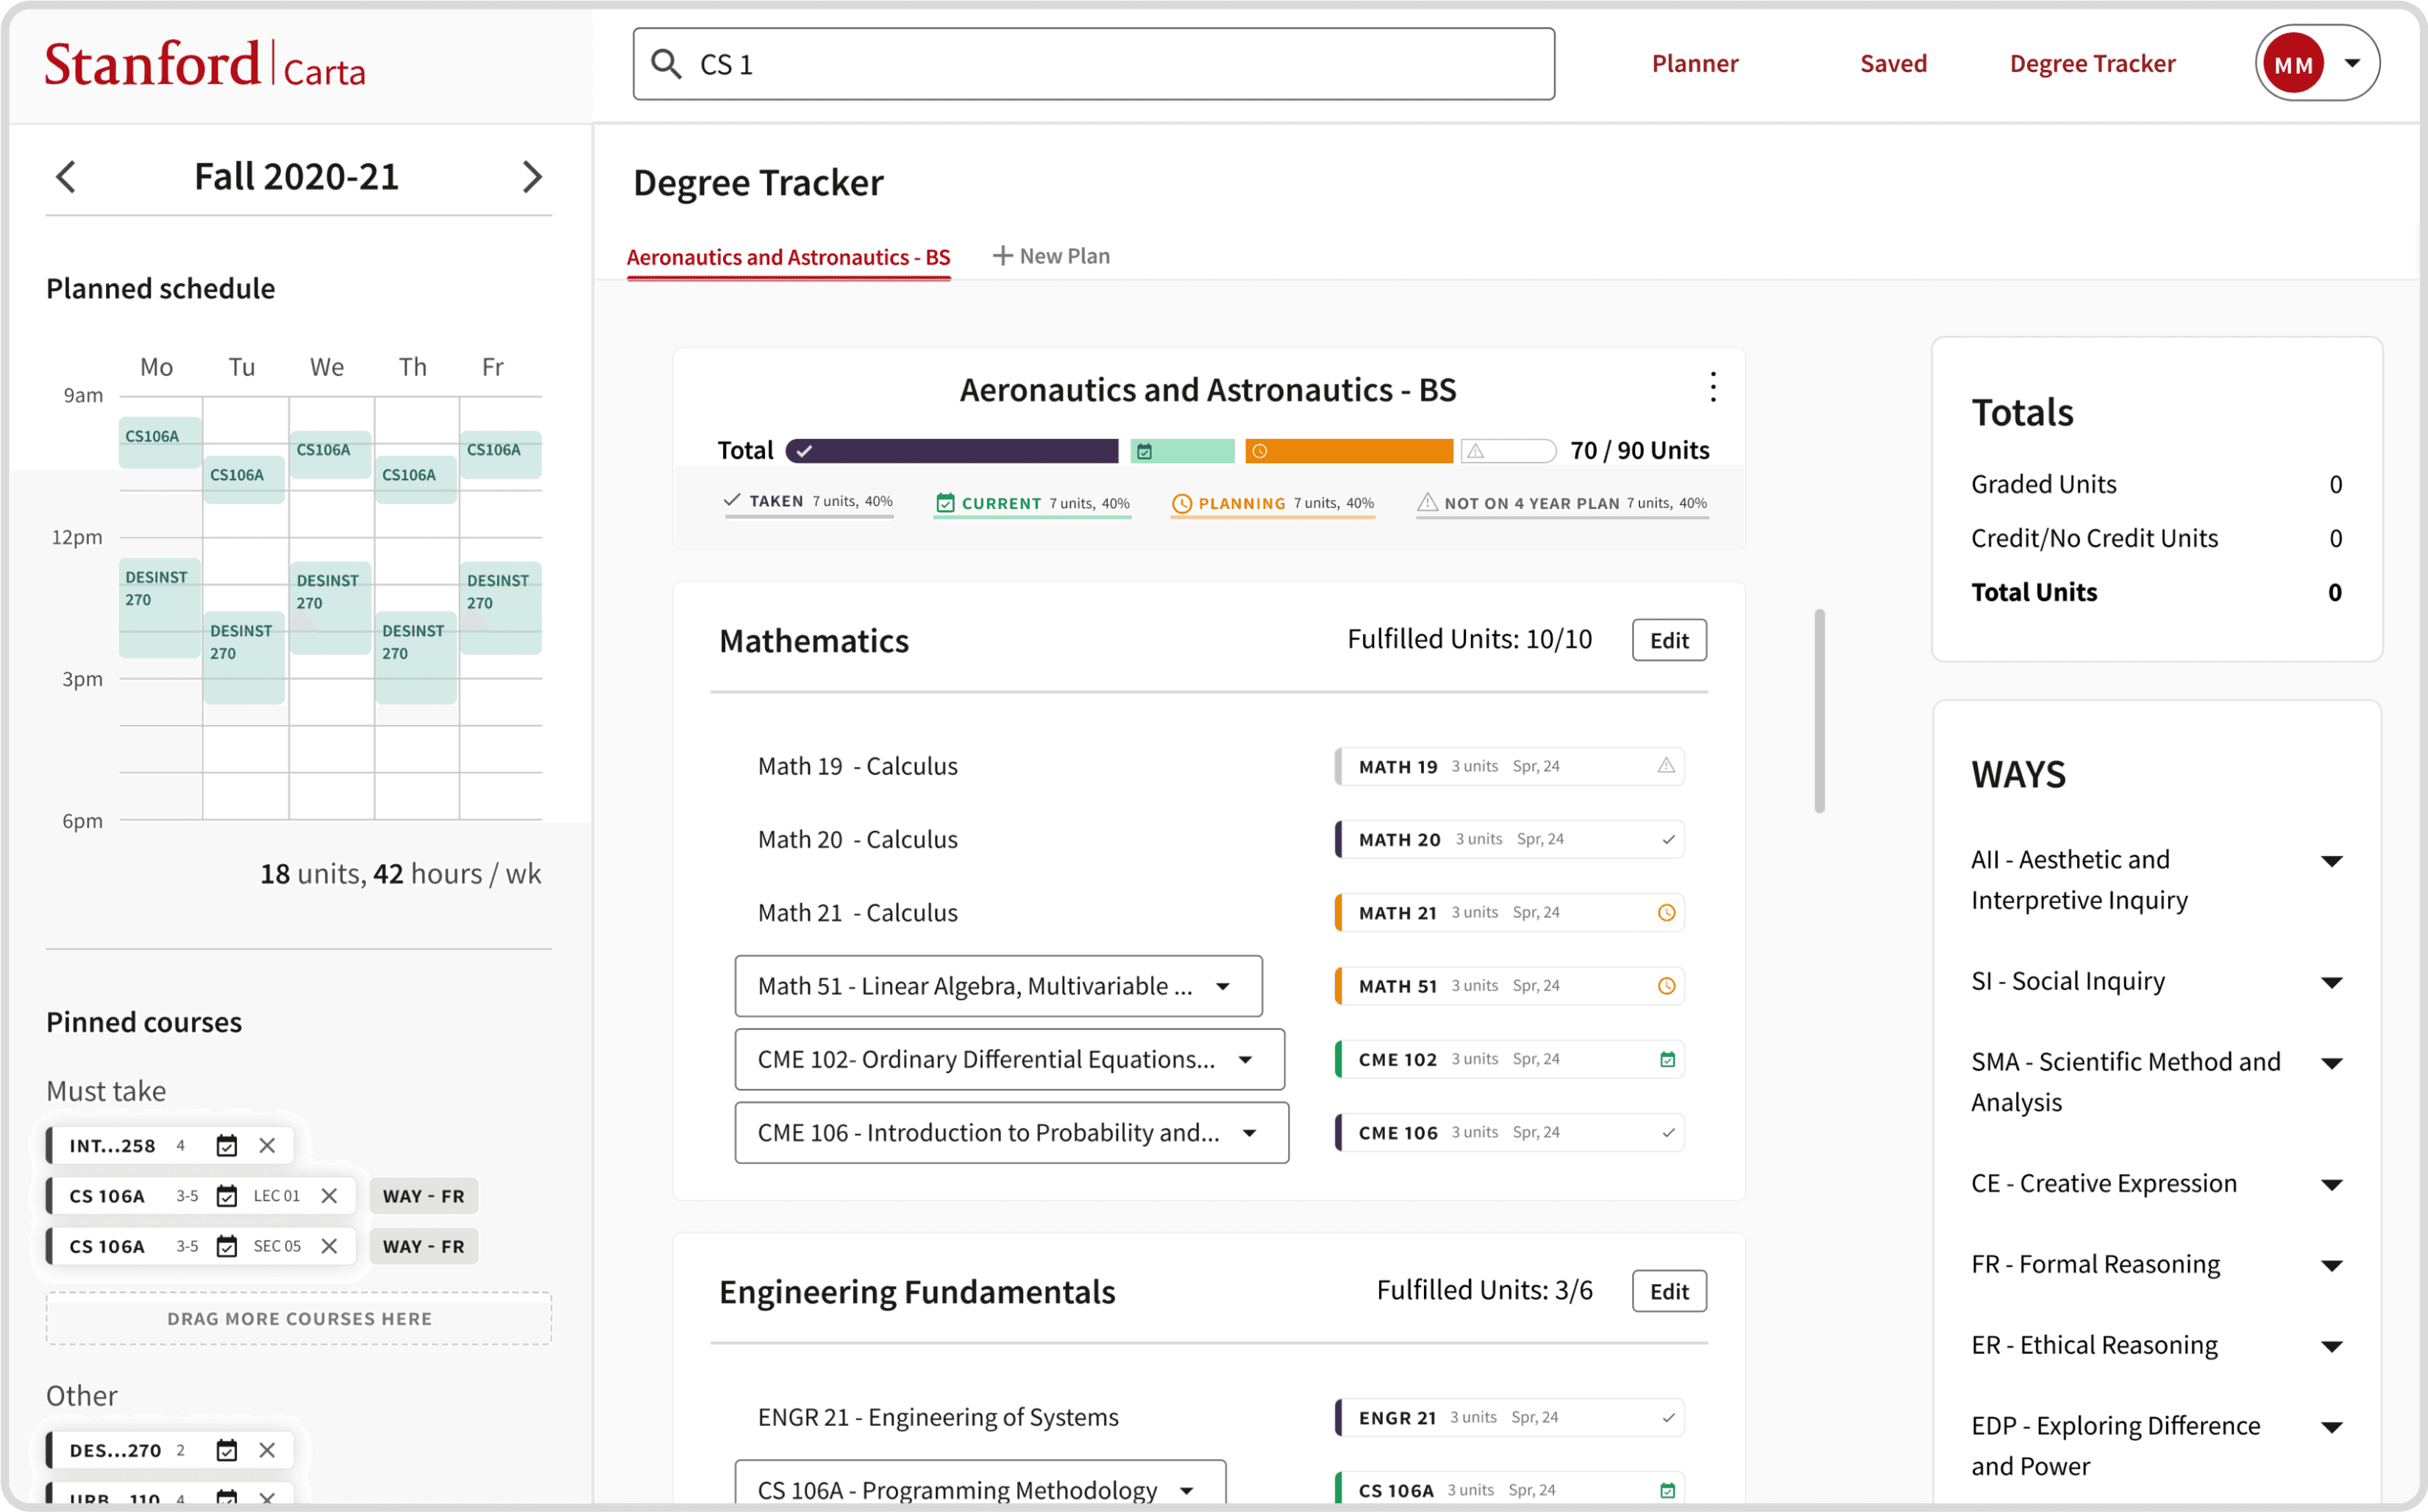Expand FR - Formal Reasoning WAYS section
The height and width of the screenshot is (1512, 2428).
click(x=2331, y=1265)
